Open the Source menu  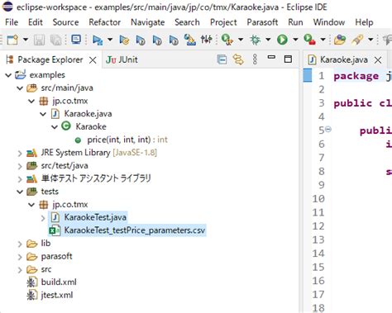coord(65,22)
